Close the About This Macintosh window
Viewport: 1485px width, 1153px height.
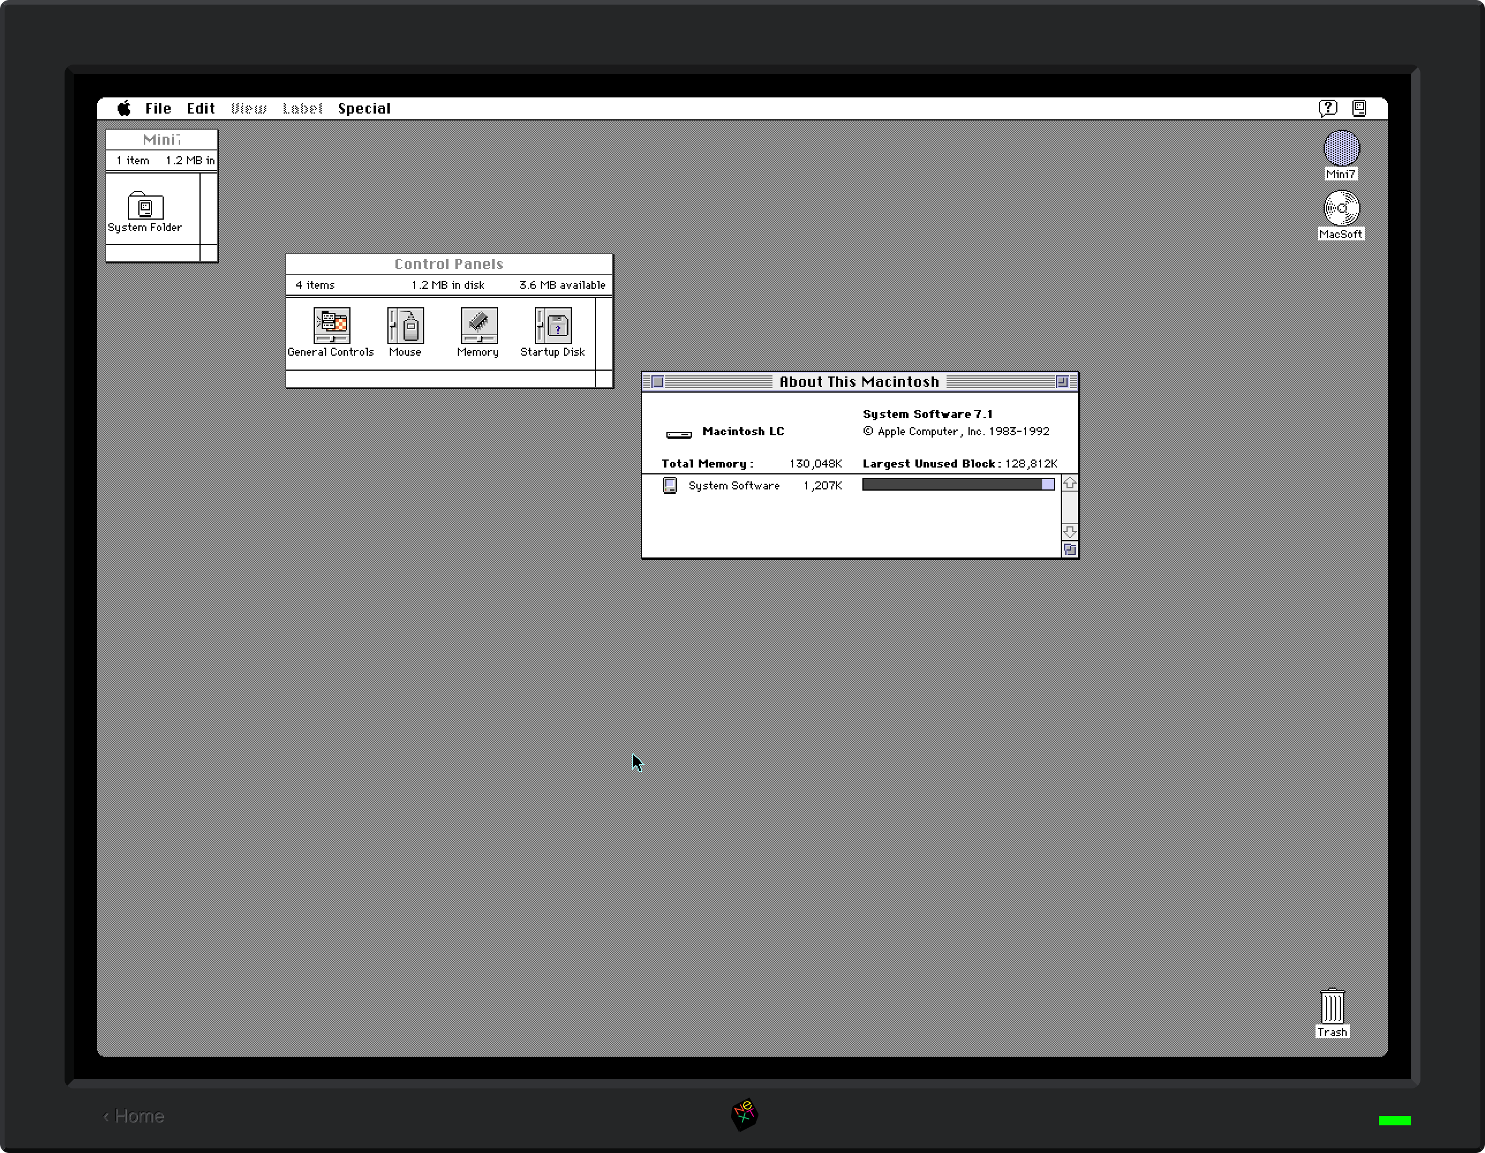click(x=658, y=382)
